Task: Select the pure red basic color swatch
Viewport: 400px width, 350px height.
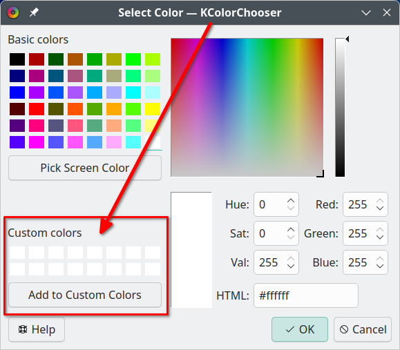Action: [x=37, y=109]
